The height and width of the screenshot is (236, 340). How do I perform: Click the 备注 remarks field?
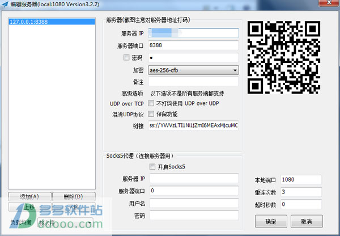coord(193,82)
